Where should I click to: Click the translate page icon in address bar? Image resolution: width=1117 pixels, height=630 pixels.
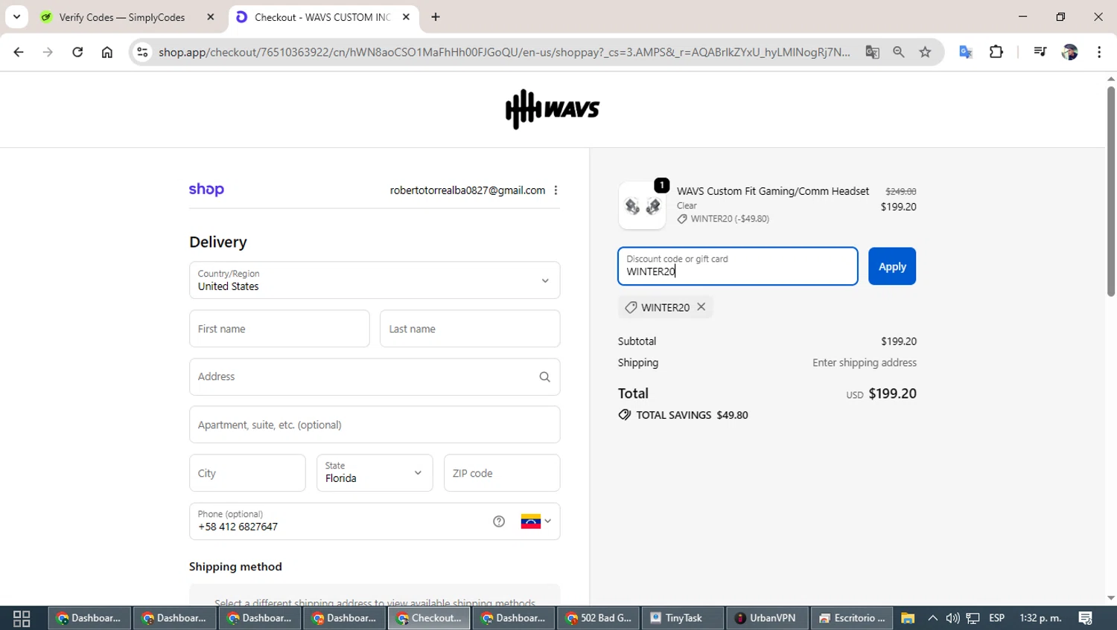pos(872,52)
